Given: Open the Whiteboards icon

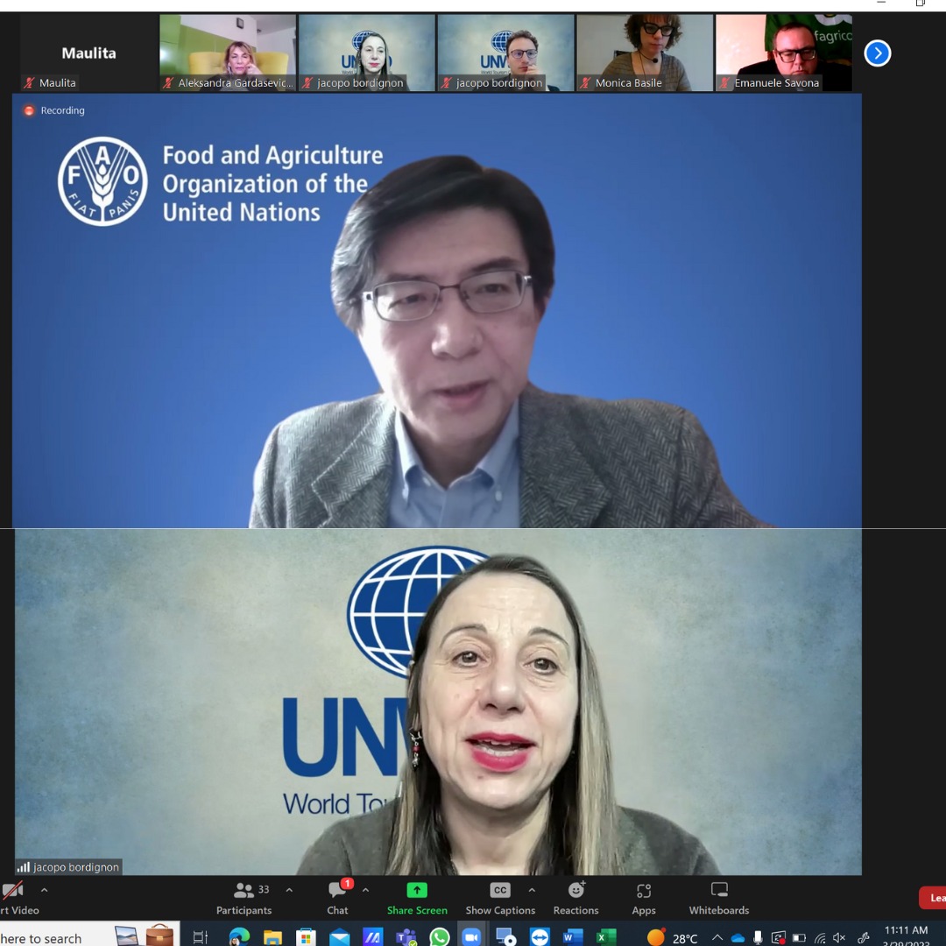Looking at the screenshot, I should (x=719, y=890).
